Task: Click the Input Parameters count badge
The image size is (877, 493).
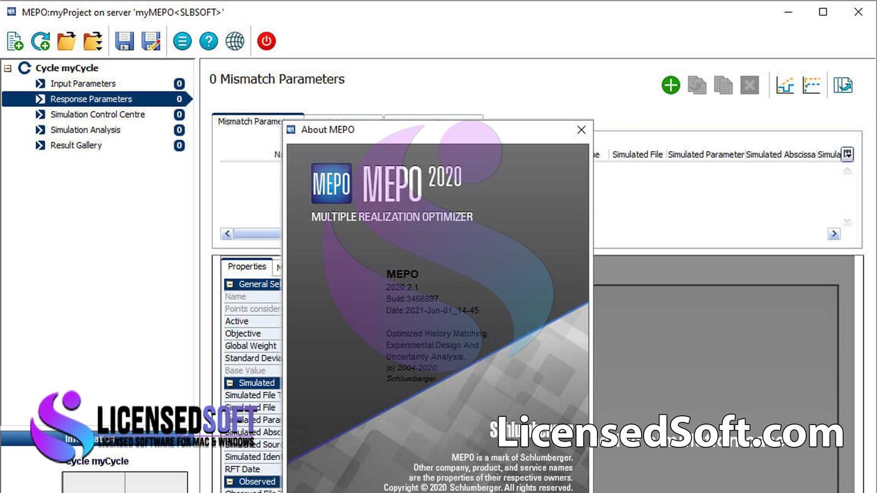Action: click(x=179, y=84)
